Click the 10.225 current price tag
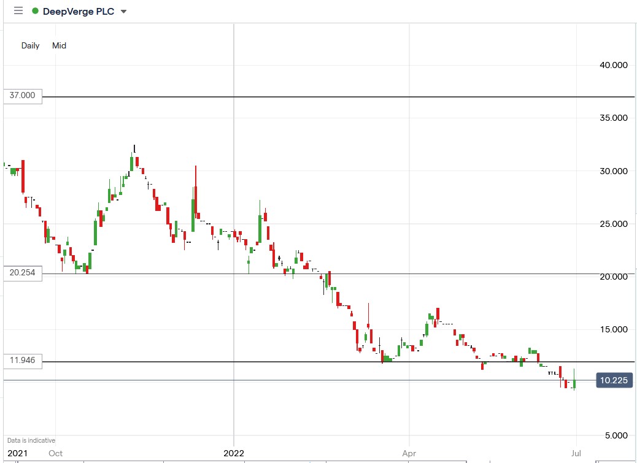Screen dimensions: 637x463 coord(614,380)
